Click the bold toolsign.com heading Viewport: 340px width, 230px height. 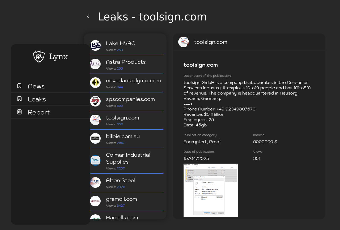201,65
